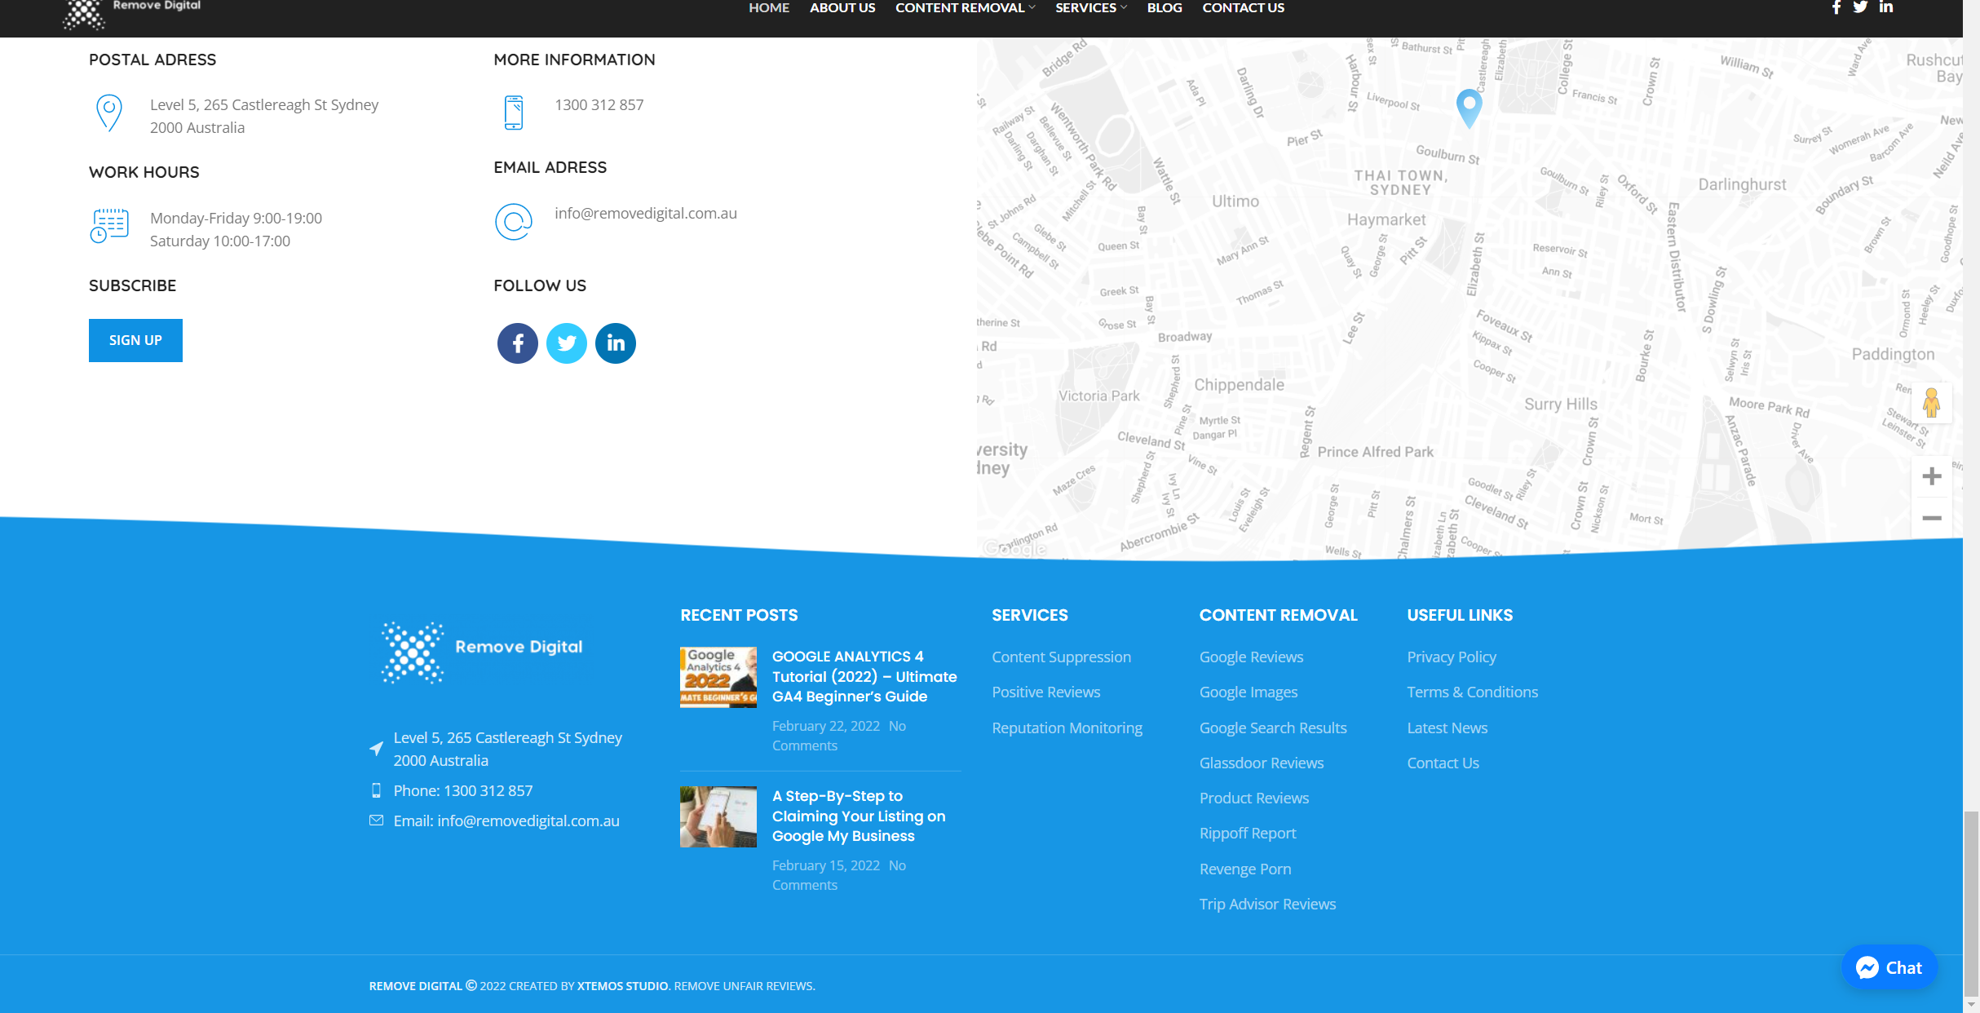
Task: Go to the Blog menu item
Action: pyautogui.click(x=1164, y=8)
